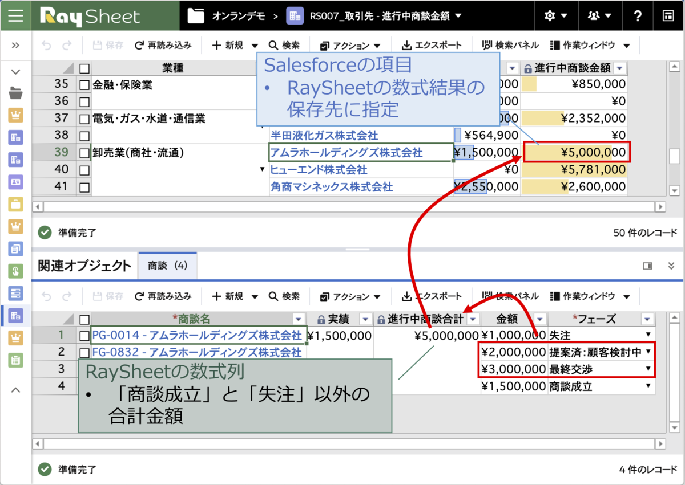Open 半田液化ガス株式会社 link
Viewport: 685px width, 485px height.
coord(324,136)
